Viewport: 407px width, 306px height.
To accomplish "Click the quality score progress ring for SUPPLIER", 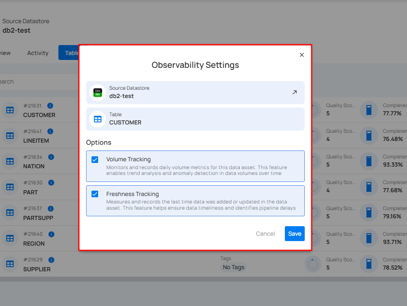I will [313, 264].
